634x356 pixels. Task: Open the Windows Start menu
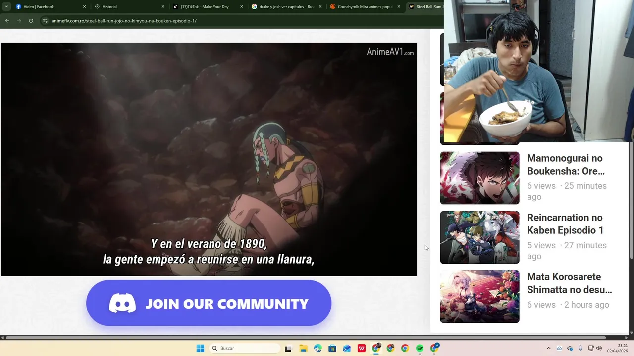pyautogui.click(x=200, y=348)
